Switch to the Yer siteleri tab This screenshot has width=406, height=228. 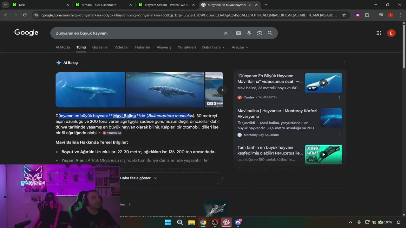point(187,47)
